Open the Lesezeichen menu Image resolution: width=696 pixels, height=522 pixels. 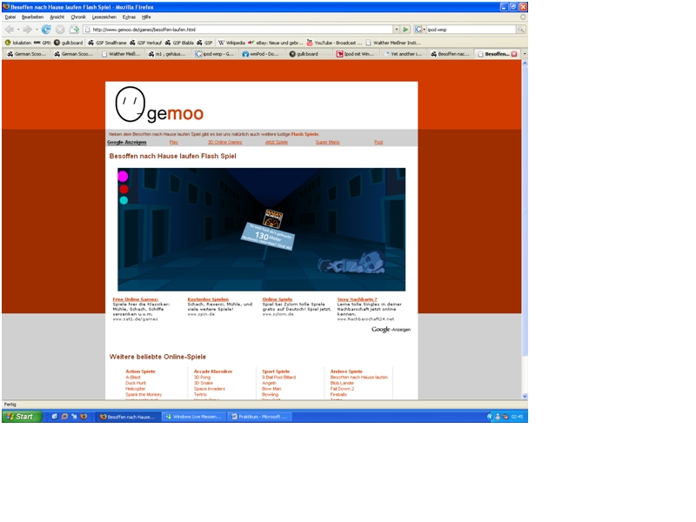(104, 17)
